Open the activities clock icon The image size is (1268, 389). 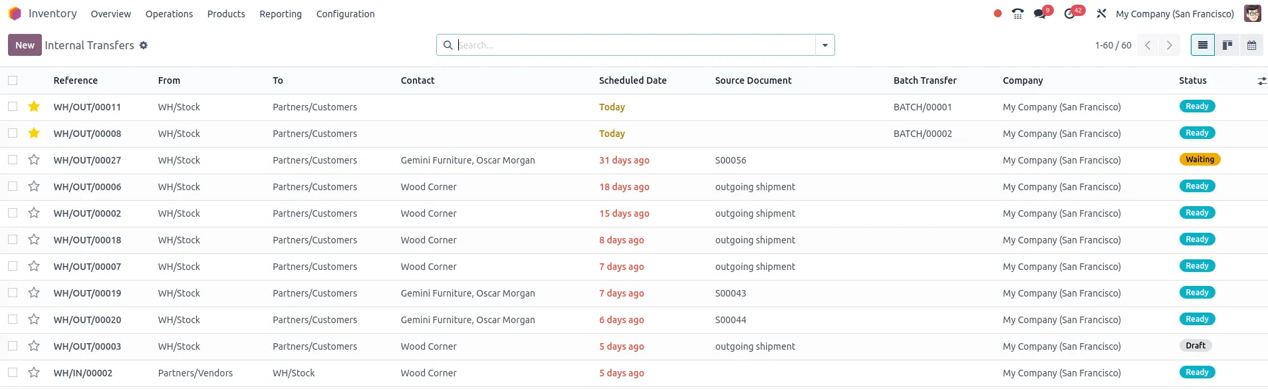pyautogui.click(x=1070, y=14)
